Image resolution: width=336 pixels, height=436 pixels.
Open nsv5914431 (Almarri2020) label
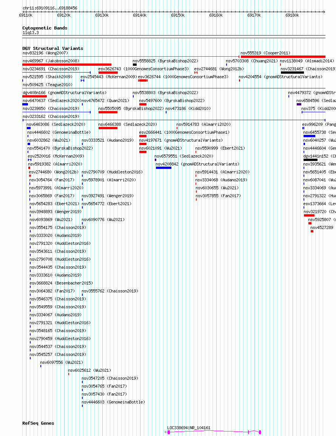pyautogui.click(x=223, y=172)
